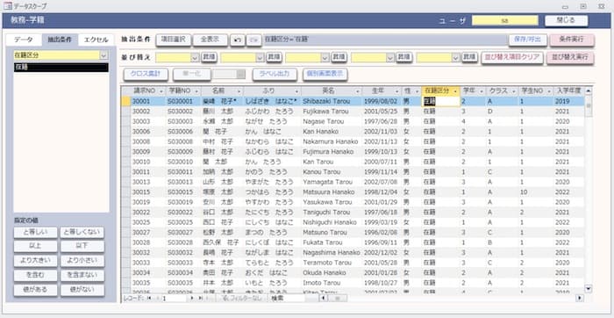Click the table's scroll-down arrow
This screenshot has width=614, height=318.
tap(589, 289)
